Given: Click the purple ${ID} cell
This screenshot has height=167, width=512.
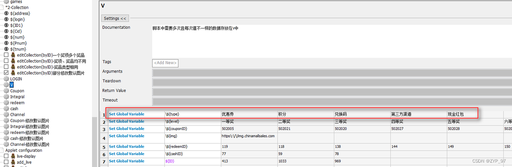Looking at the screenshot, I should click(192, 161).
